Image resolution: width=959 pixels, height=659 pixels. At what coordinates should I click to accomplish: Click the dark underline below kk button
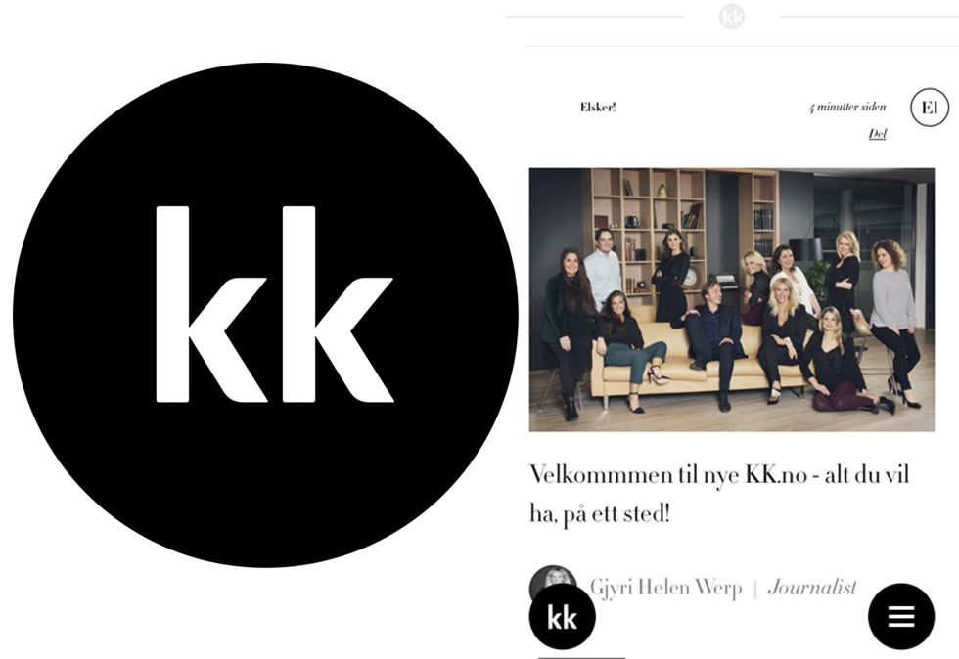pyautogui.click(x=581, y=657)
